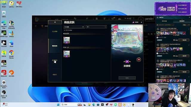Click 一键配置 on the second lineup card
This screenshot has width=191, height=107.
184,56
